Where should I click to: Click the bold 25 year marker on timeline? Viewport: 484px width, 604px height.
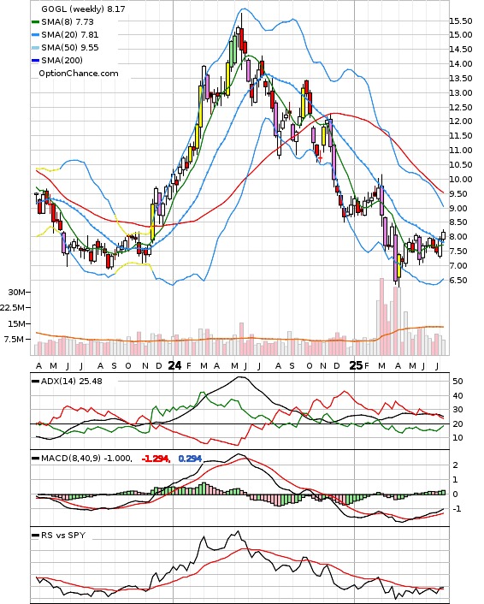tap(357, 365)
